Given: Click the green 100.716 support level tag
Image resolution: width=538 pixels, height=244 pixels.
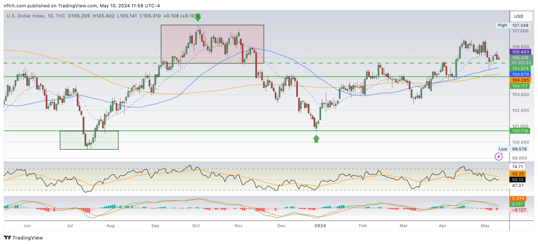Looking at the screenshot, I should pos(520,130).
